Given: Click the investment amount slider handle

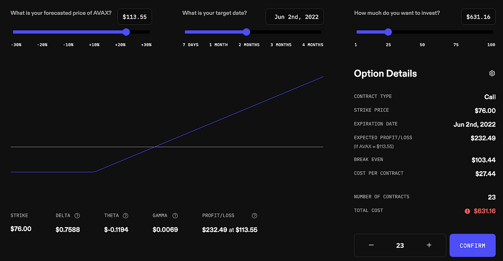Looking at the screenshot, I should [388, 32].
